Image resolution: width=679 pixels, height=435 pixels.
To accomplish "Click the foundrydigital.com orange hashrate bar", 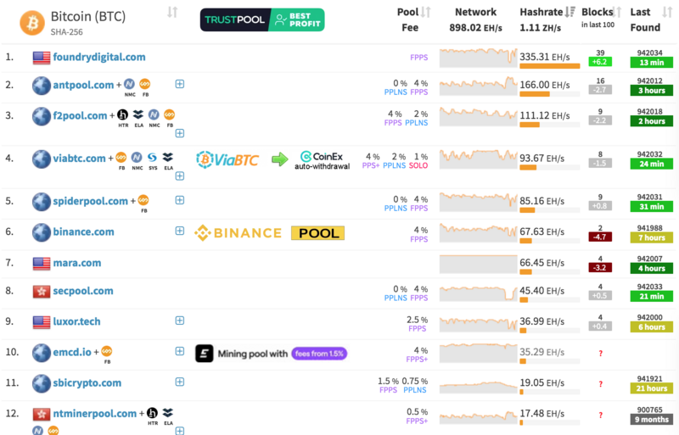I will (x=549, y=66).
